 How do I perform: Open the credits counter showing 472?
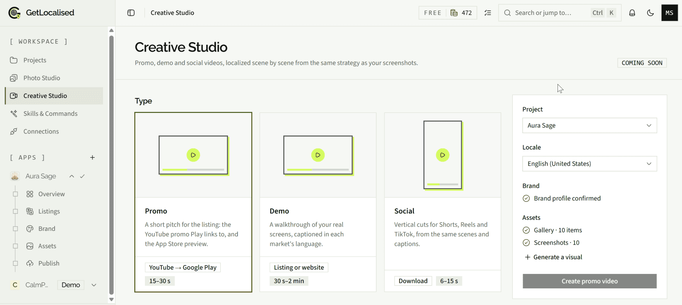(x=462, y=13)
